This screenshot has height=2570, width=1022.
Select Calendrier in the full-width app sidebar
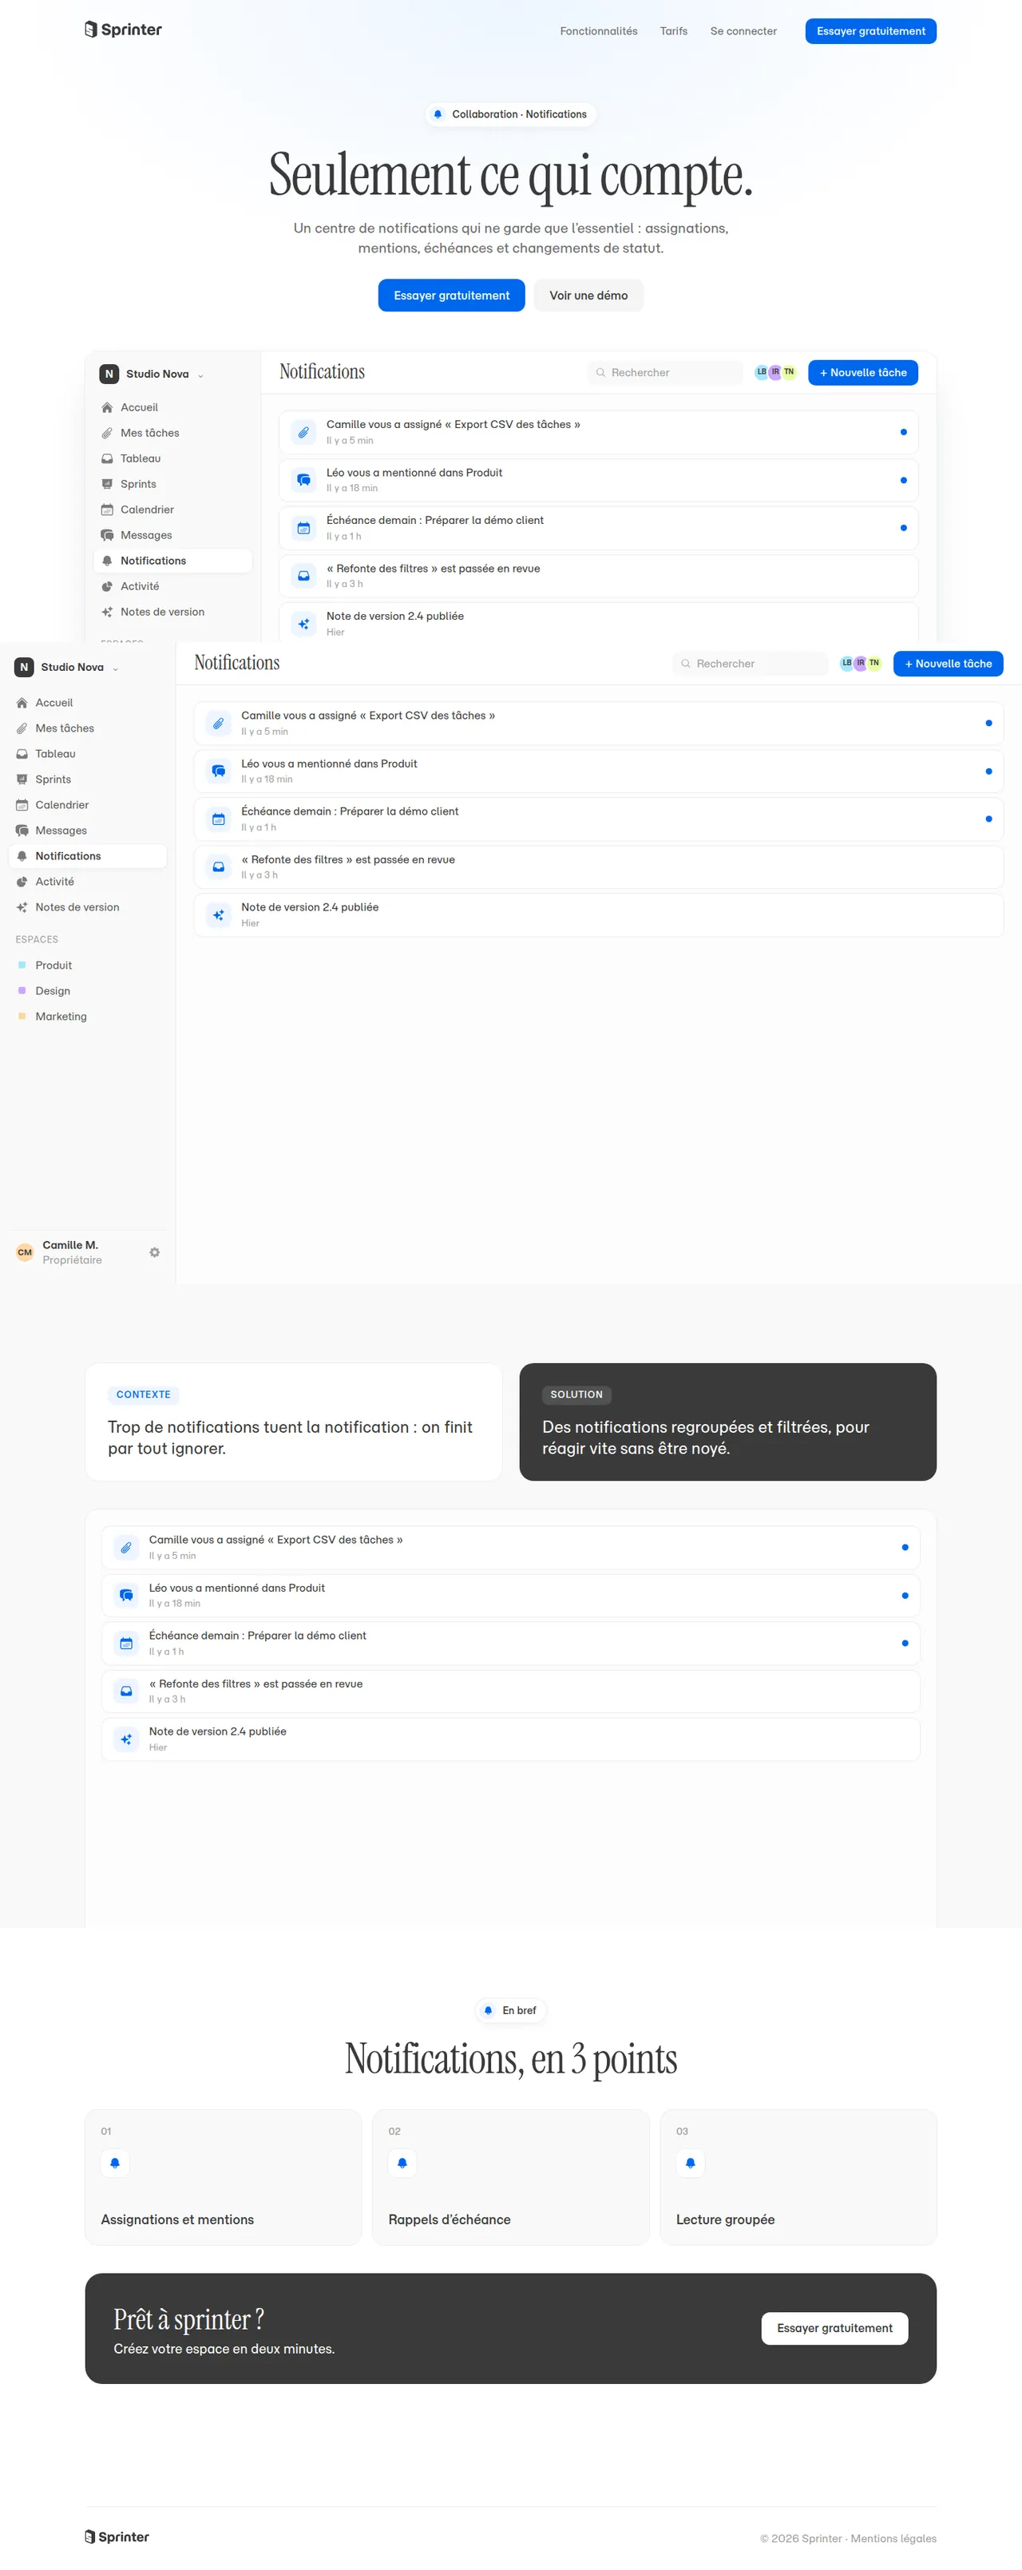click(88, 805)
